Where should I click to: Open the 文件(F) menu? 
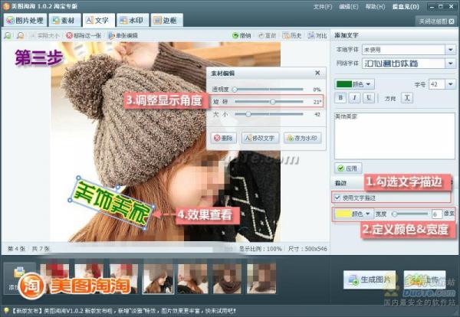coord(323,6)
